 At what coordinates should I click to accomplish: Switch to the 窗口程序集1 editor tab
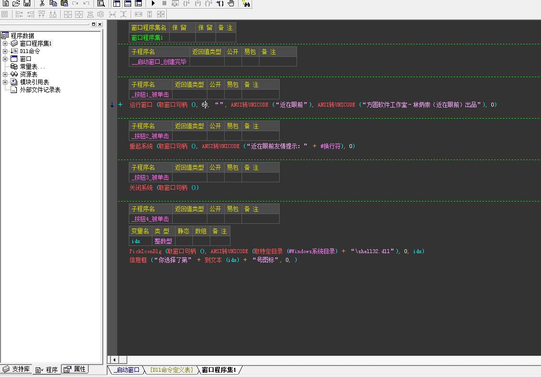(219, 370)
